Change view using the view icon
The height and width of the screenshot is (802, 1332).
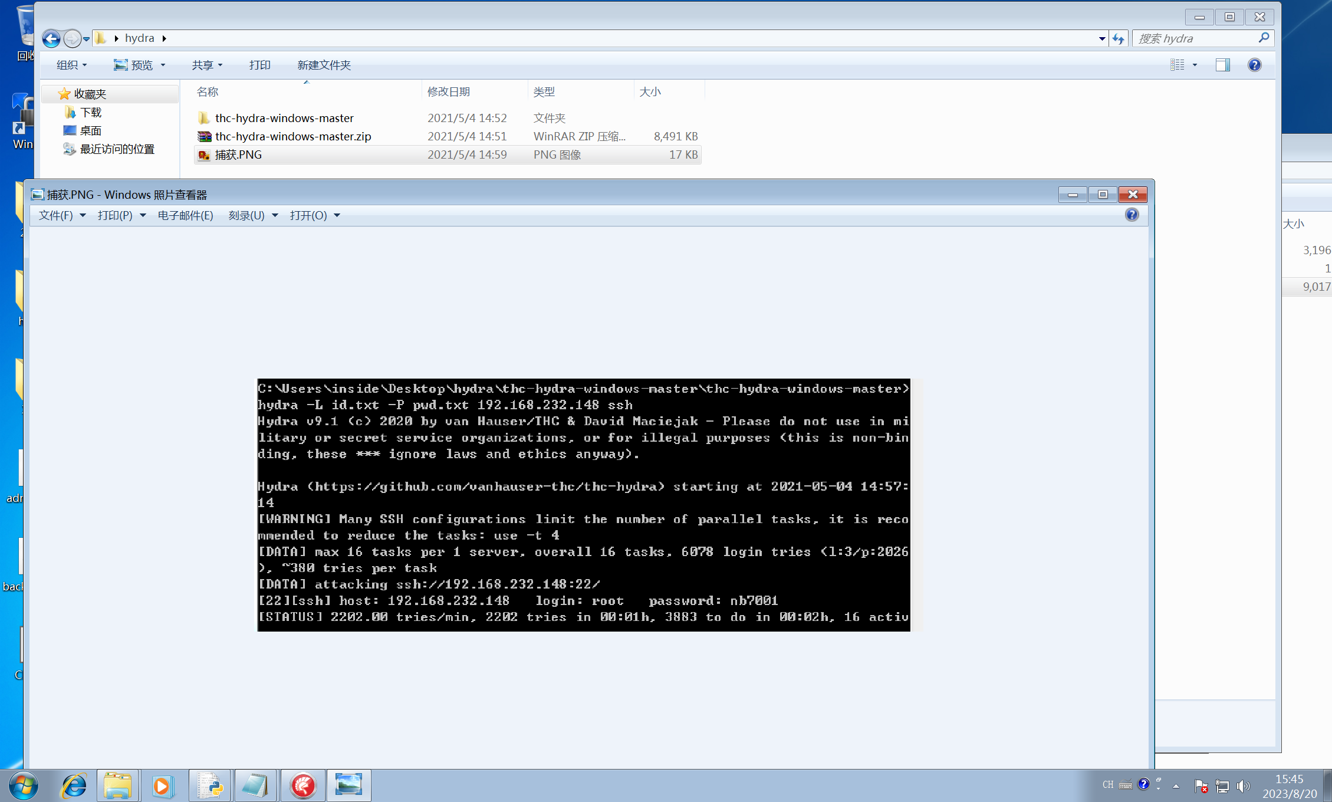tap(1178, 65)
